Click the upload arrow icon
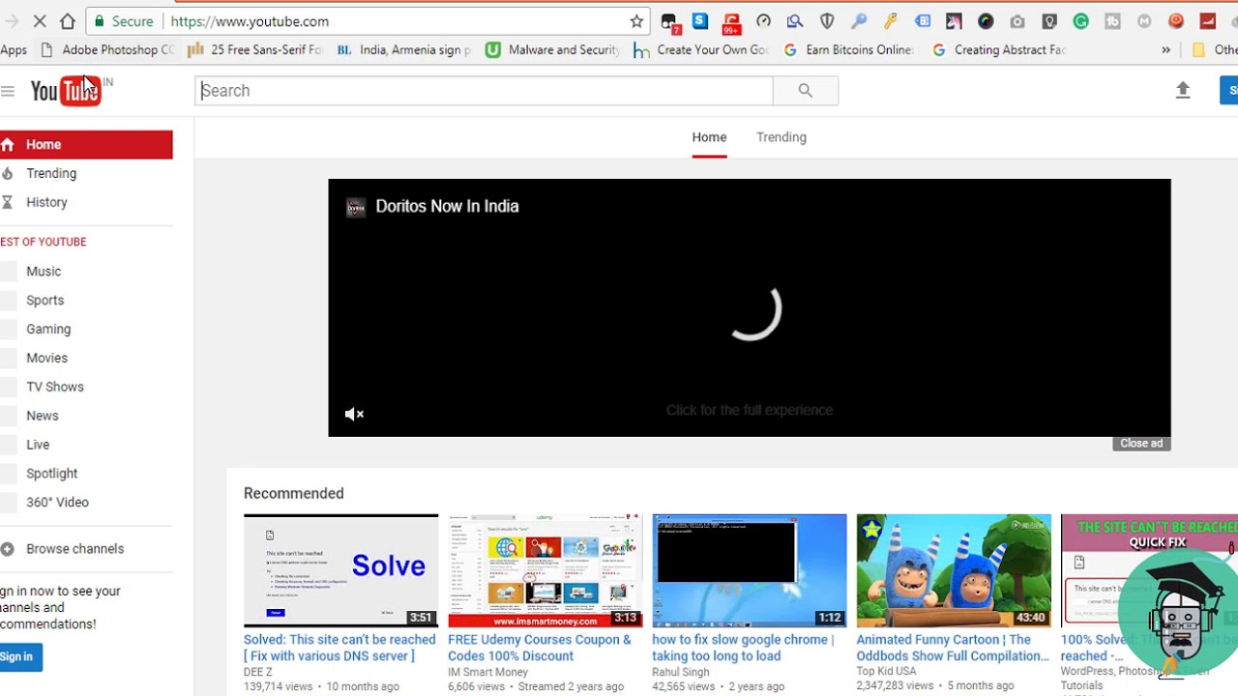The width and height of the screenshot is (1238, 696). click(1182, 90)
